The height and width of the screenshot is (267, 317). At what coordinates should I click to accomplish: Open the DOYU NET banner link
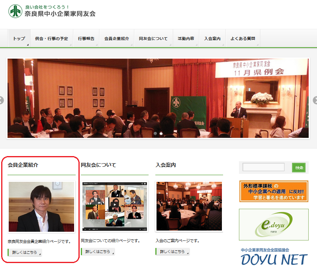(273, 257)
